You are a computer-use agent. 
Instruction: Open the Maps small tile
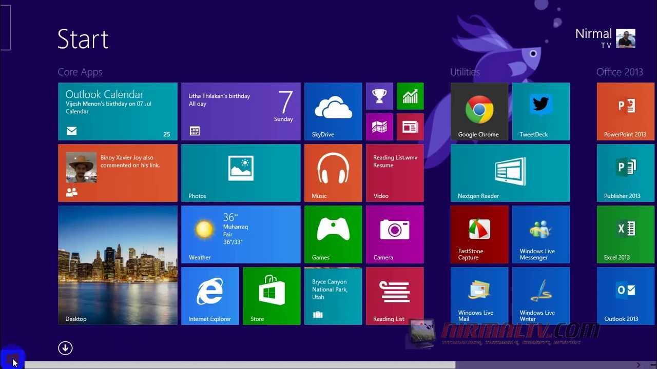(x=379, y=127)
